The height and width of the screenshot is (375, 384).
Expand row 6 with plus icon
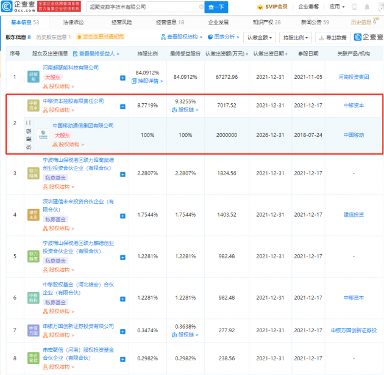123,299
